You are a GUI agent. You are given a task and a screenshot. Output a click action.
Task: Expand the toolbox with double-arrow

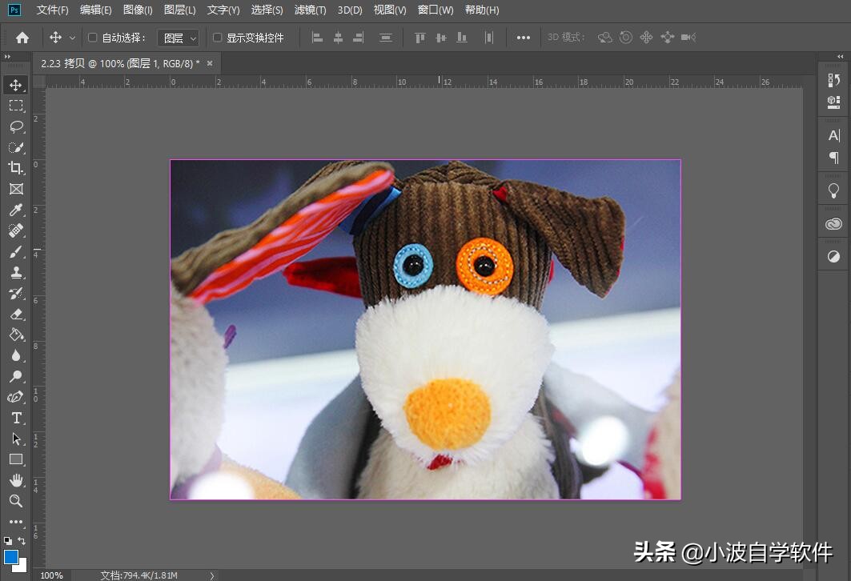click(x=7, y=56)
